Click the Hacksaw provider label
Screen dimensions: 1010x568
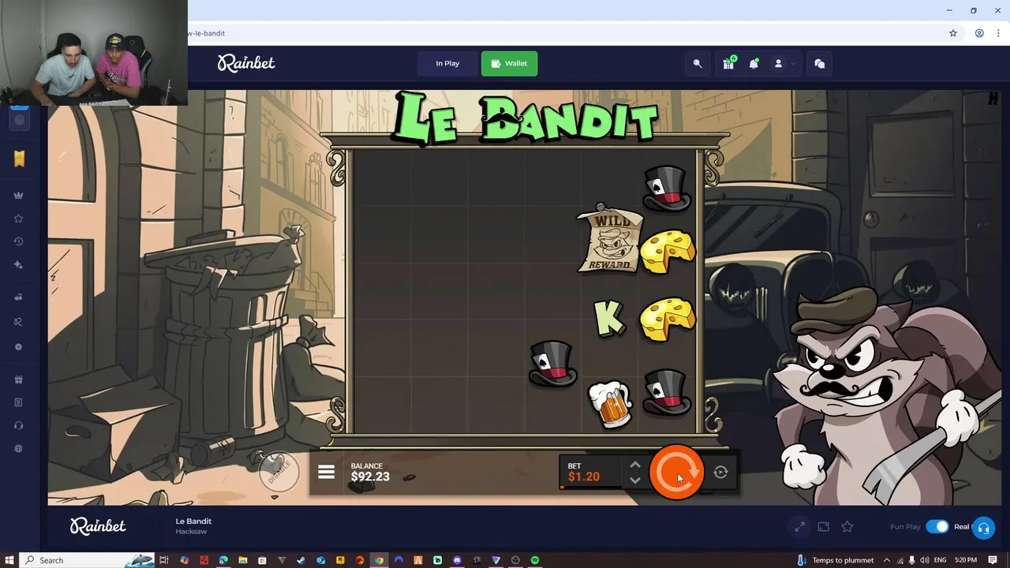[x=191, y=532]
